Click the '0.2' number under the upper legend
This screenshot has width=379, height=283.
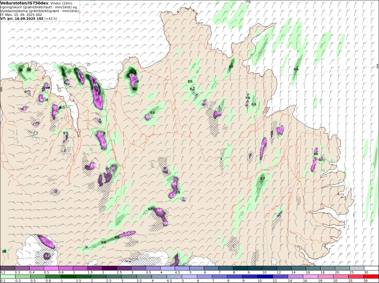(x=3, y=272)
